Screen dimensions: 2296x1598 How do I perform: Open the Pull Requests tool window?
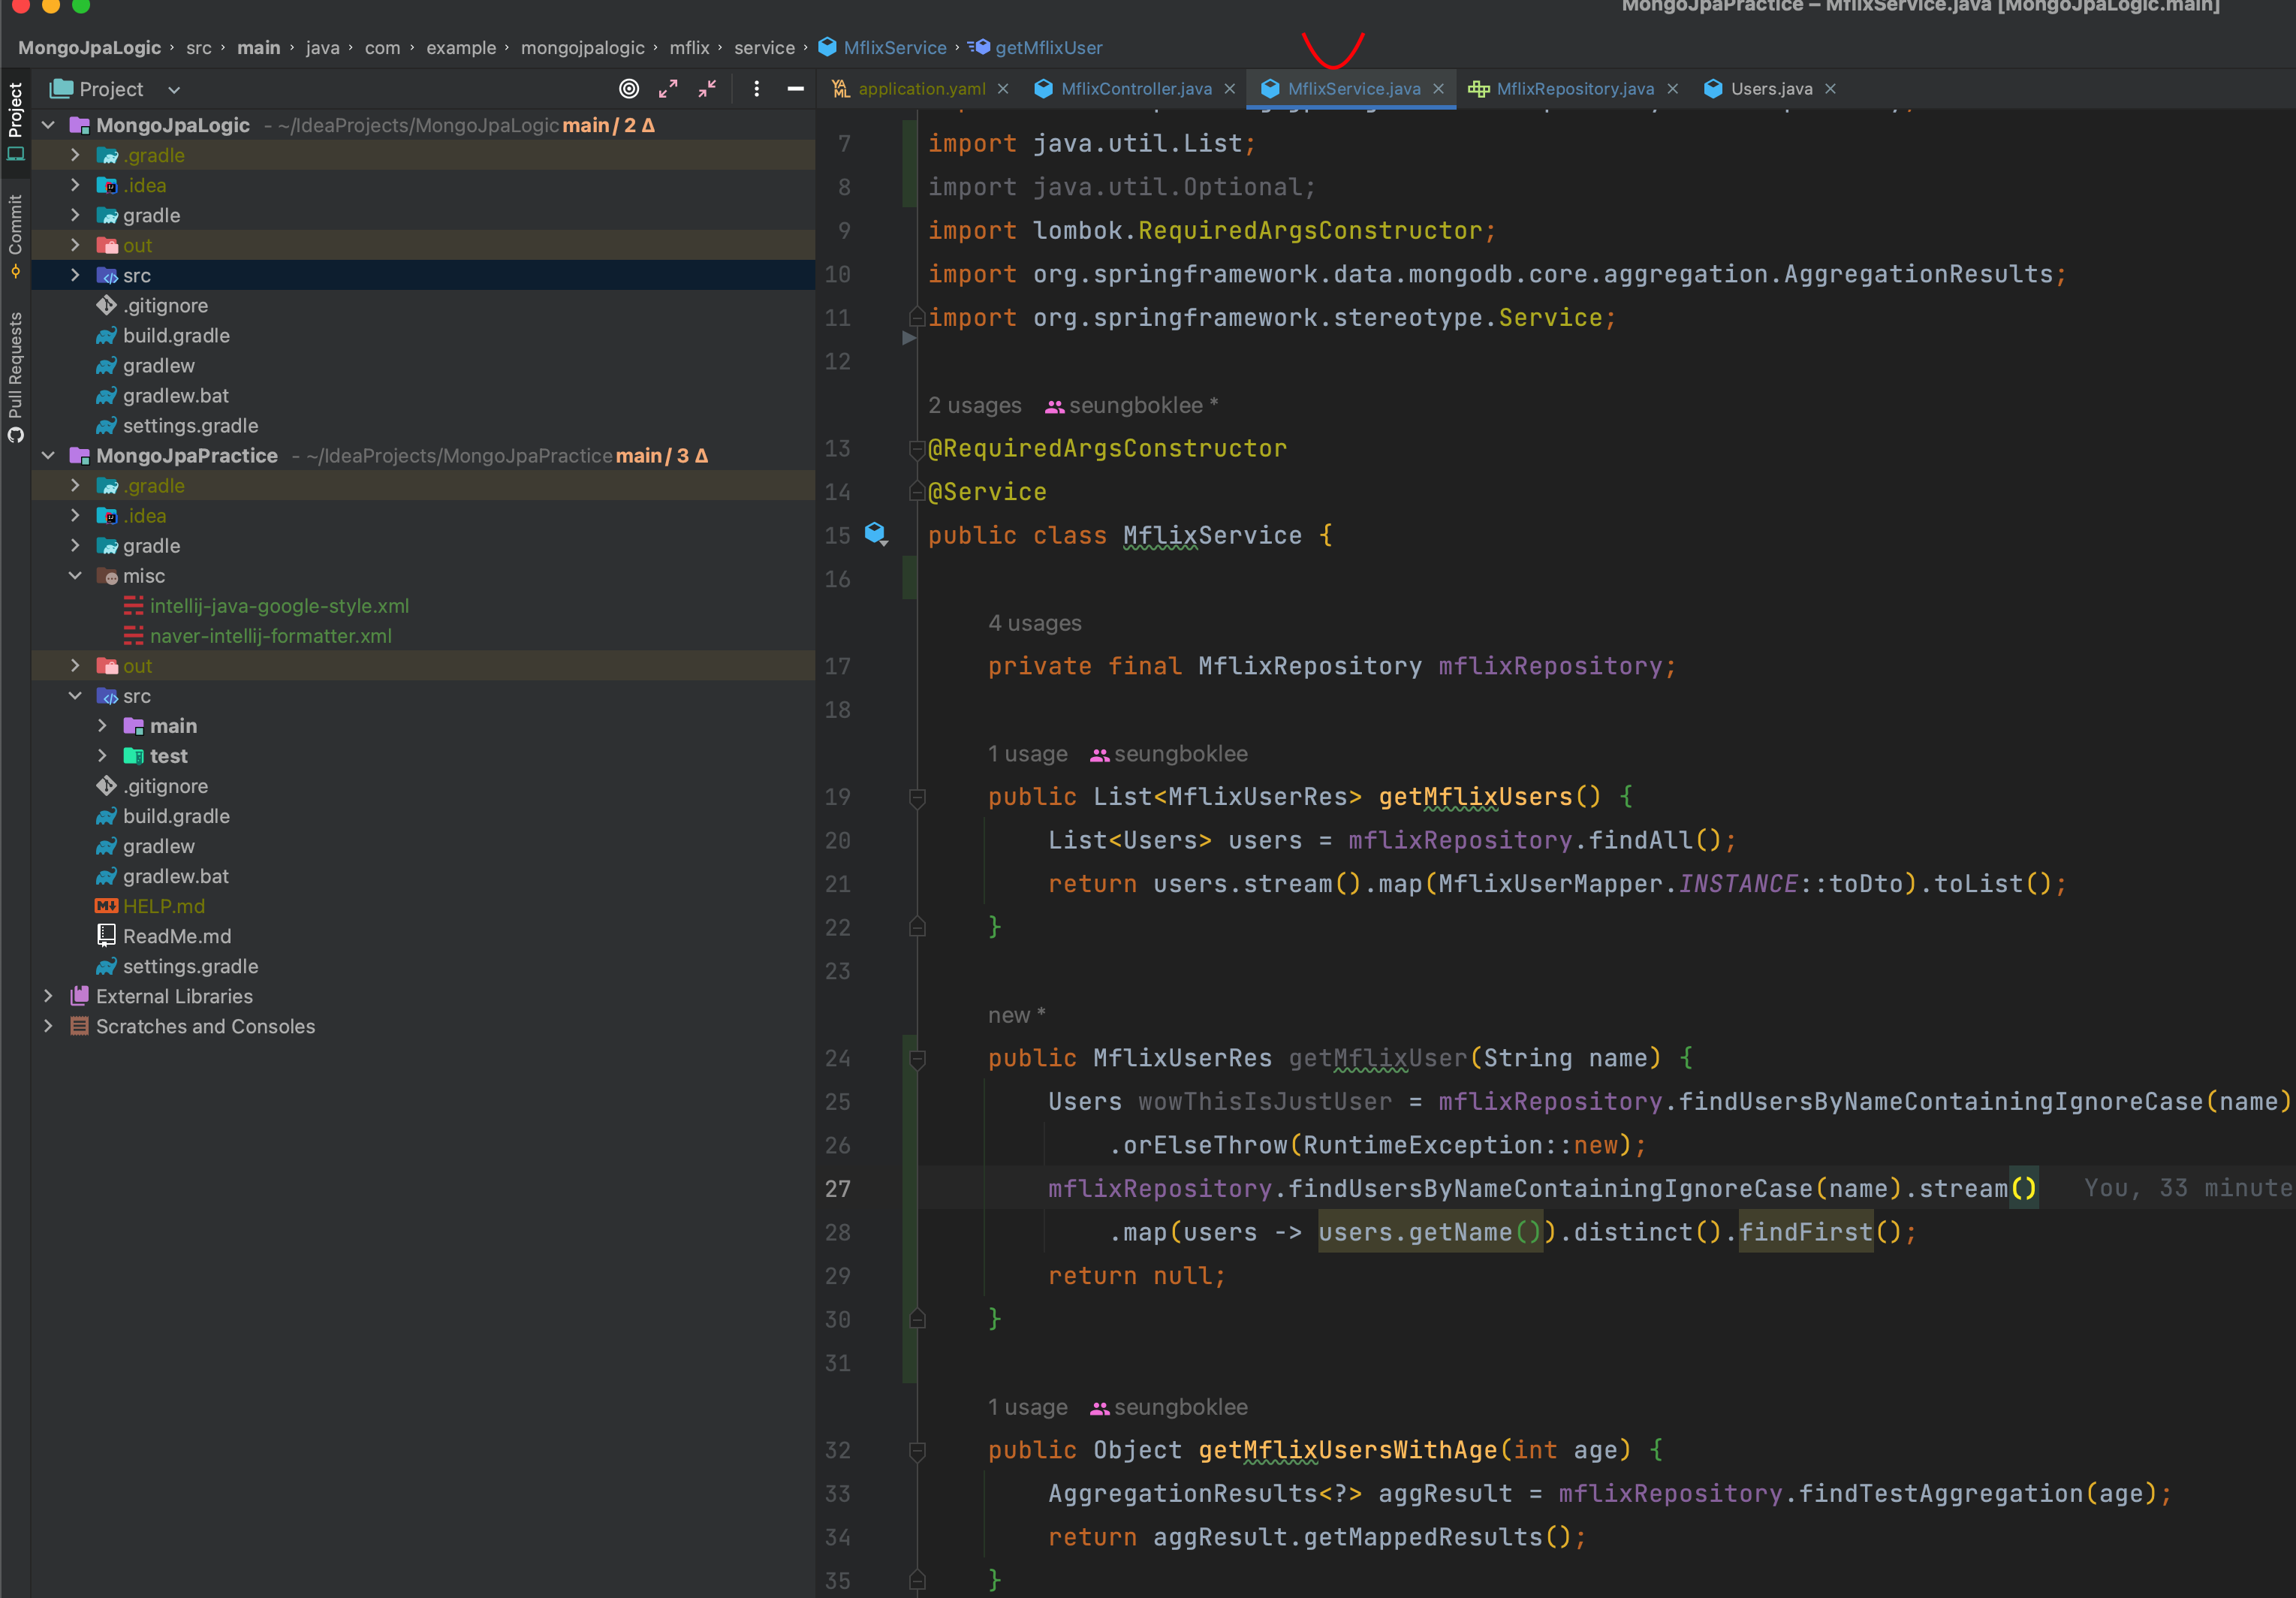point(15,376)
